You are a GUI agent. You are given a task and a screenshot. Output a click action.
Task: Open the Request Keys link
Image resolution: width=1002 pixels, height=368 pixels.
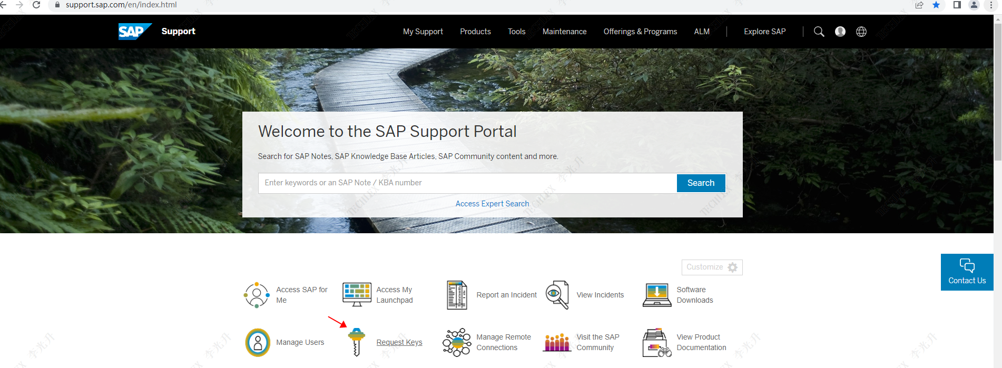tap(399, 342)
